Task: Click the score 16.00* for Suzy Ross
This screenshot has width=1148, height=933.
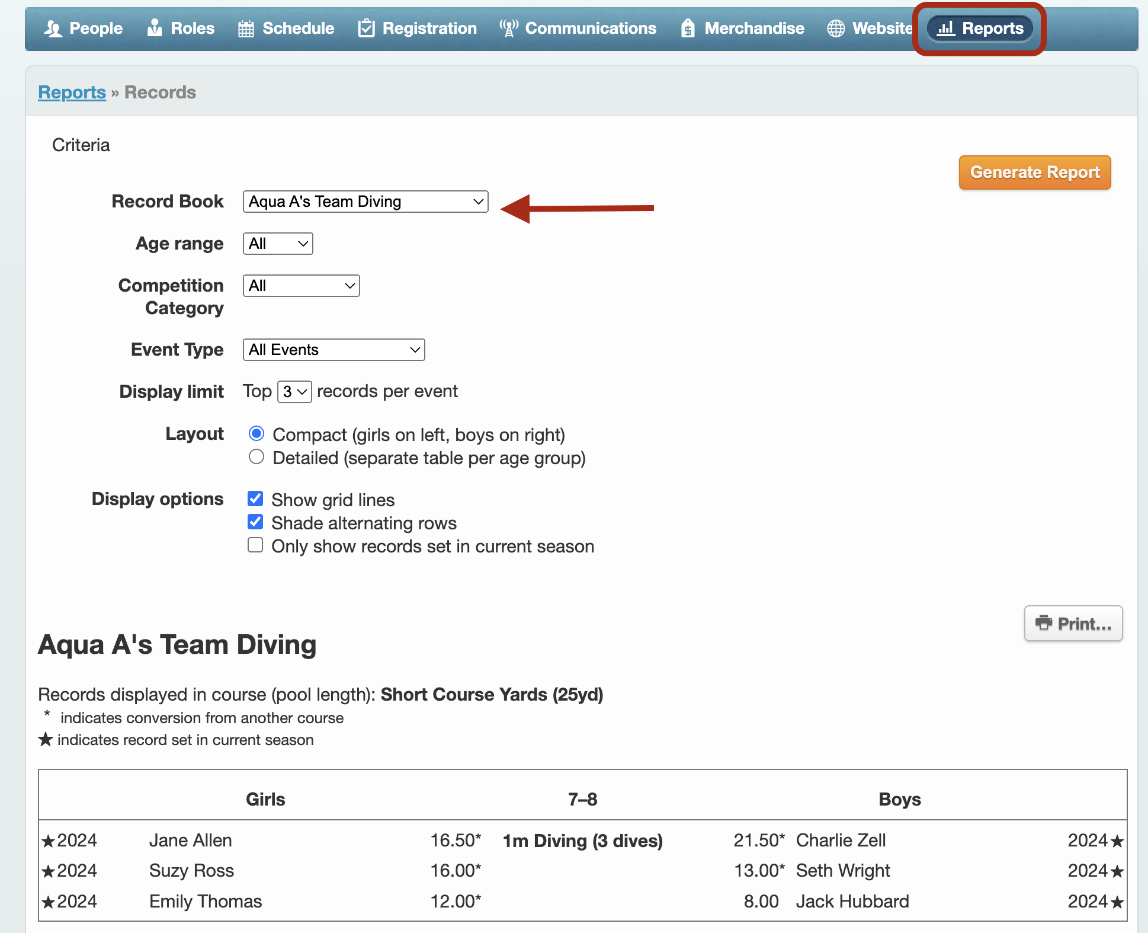Action: (x=456, y=871)
